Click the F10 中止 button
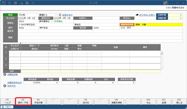This screenshot has width=187, height=109. pyautogui.click(x=148, y=101)
